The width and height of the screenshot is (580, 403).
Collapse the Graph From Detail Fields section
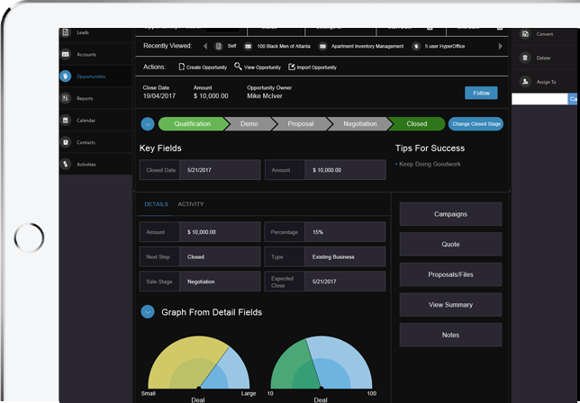click(x=148, y=312)
